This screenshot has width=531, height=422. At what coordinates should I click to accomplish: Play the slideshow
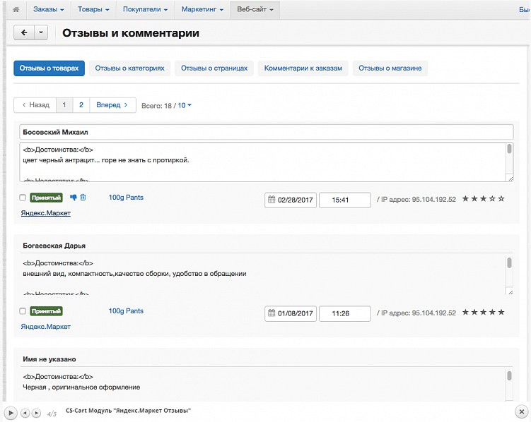point(11,413)
